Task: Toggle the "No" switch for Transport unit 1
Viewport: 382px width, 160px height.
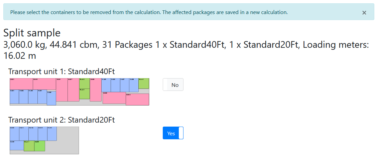Action: pos(173,85)
